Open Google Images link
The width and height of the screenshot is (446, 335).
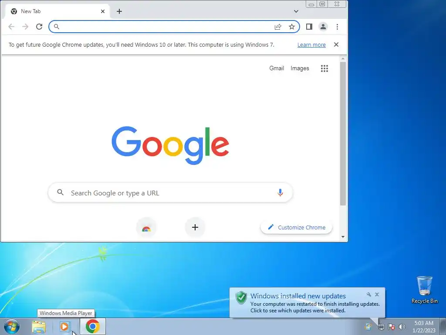click(300, 68)
